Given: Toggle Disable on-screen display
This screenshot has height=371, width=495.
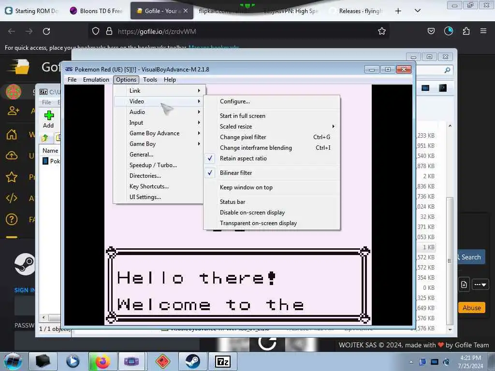Looking at the screenshot, I should (x=272, y=213).
